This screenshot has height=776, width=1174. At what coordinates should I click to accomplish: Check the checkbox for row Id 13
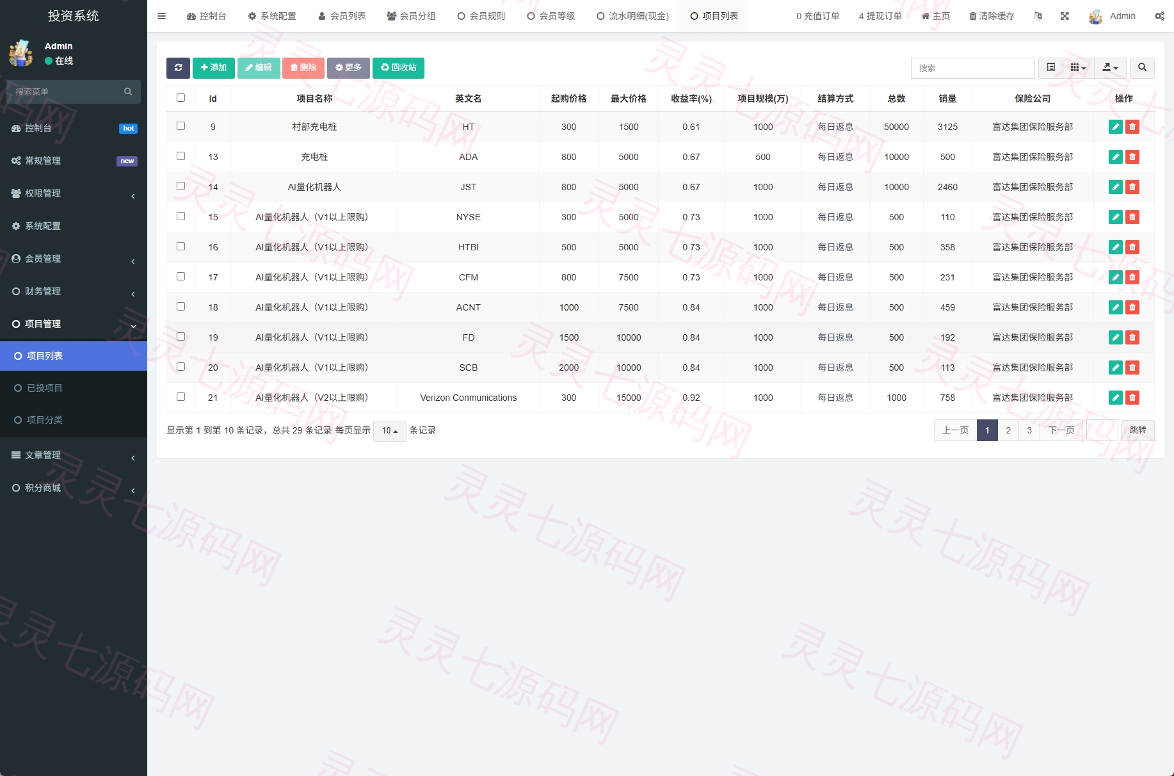point(181,156)
